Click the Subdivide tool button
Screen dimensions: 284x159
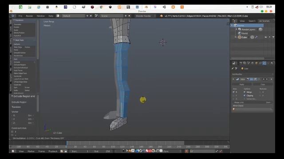coord(24,76)
